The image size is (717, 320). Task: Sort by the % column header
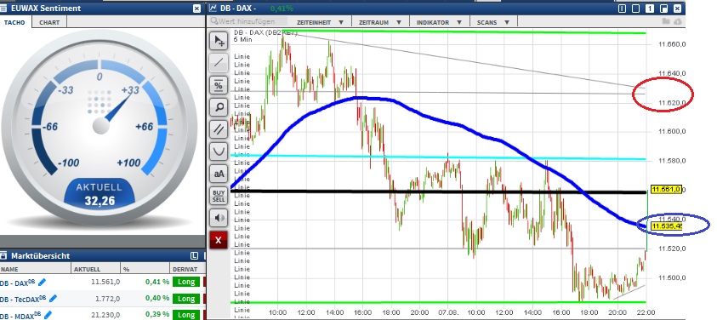coord(145,269)
